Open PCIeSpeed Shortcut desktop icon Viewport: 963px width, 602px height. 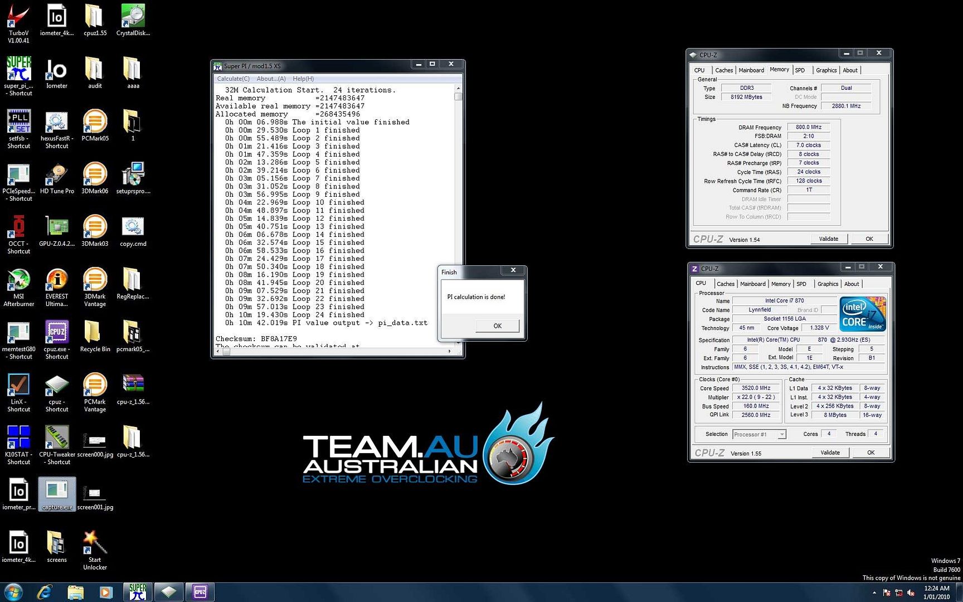click(x=18, y=181)
